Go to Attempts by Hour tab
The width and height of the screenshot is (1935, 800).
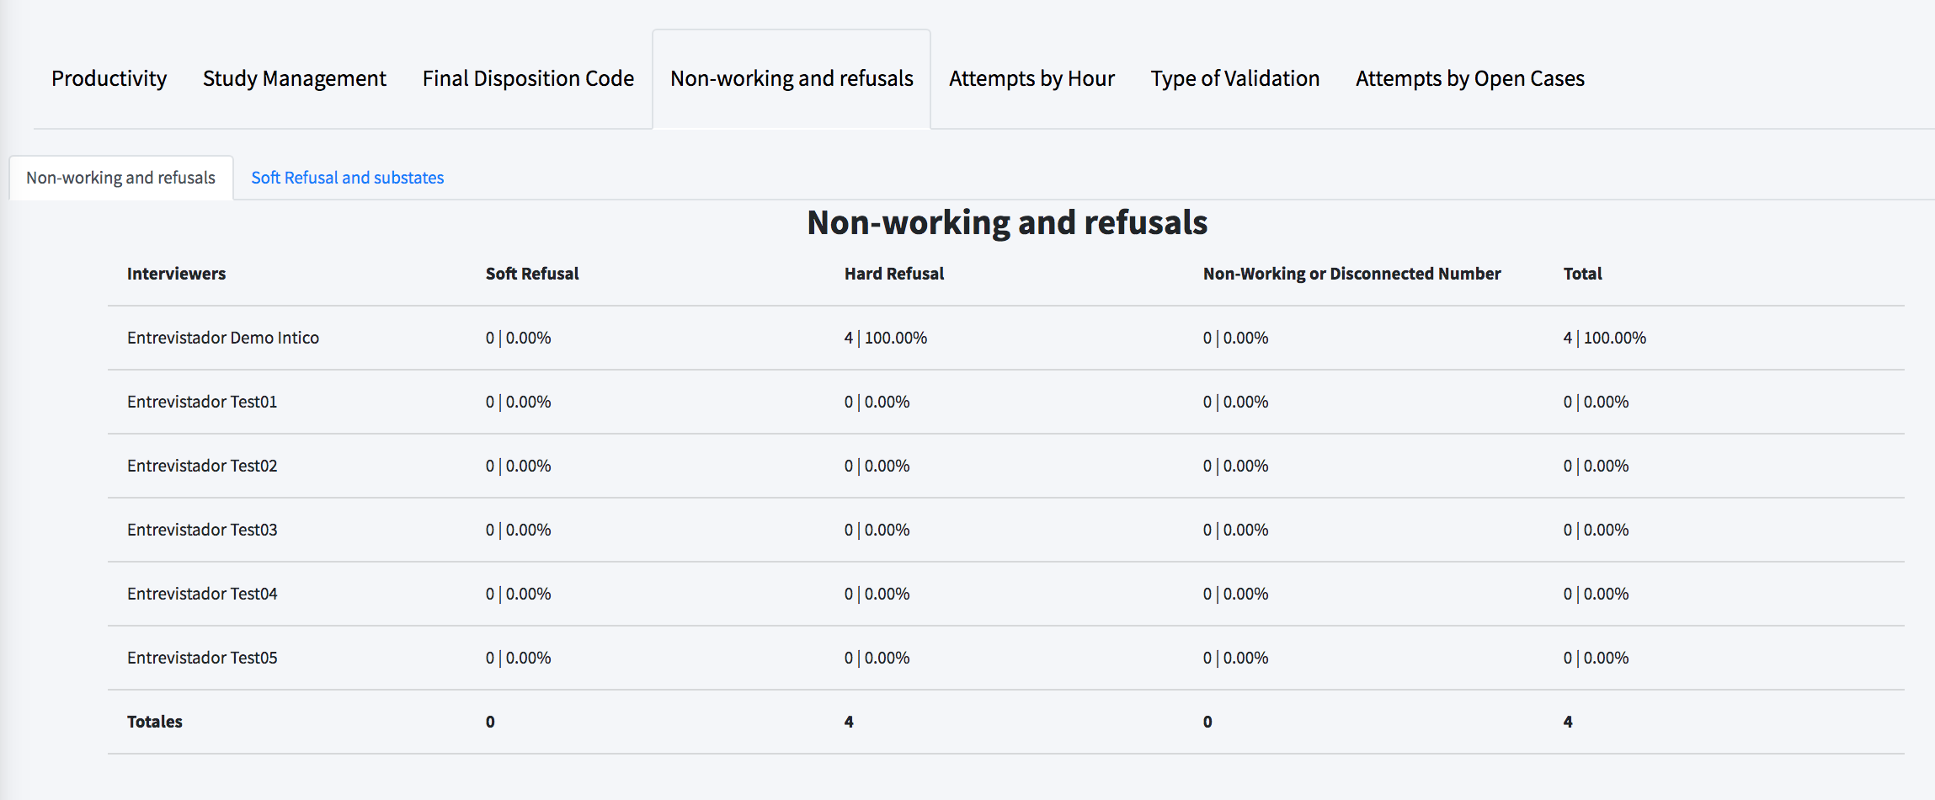click(x=1031, y=78)
